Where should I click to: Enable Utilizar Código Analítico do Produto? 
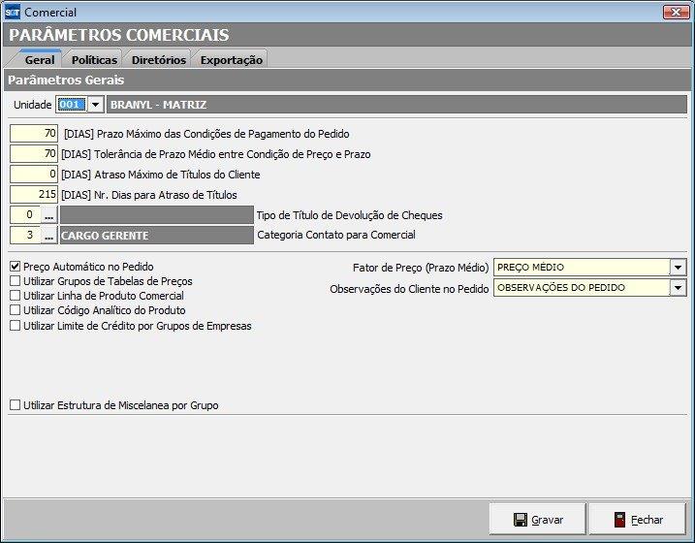click(x=15, y=310)
